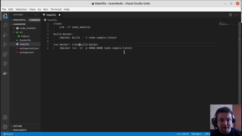Click line number 3 in gutter
This screenshot has height=136, width=242.
(x=48, y=31)
